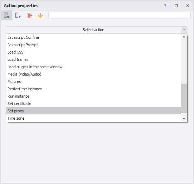Collapse the Select action dropdown arrow
Viewport: 194px width, 184px height.
point(184,30)
